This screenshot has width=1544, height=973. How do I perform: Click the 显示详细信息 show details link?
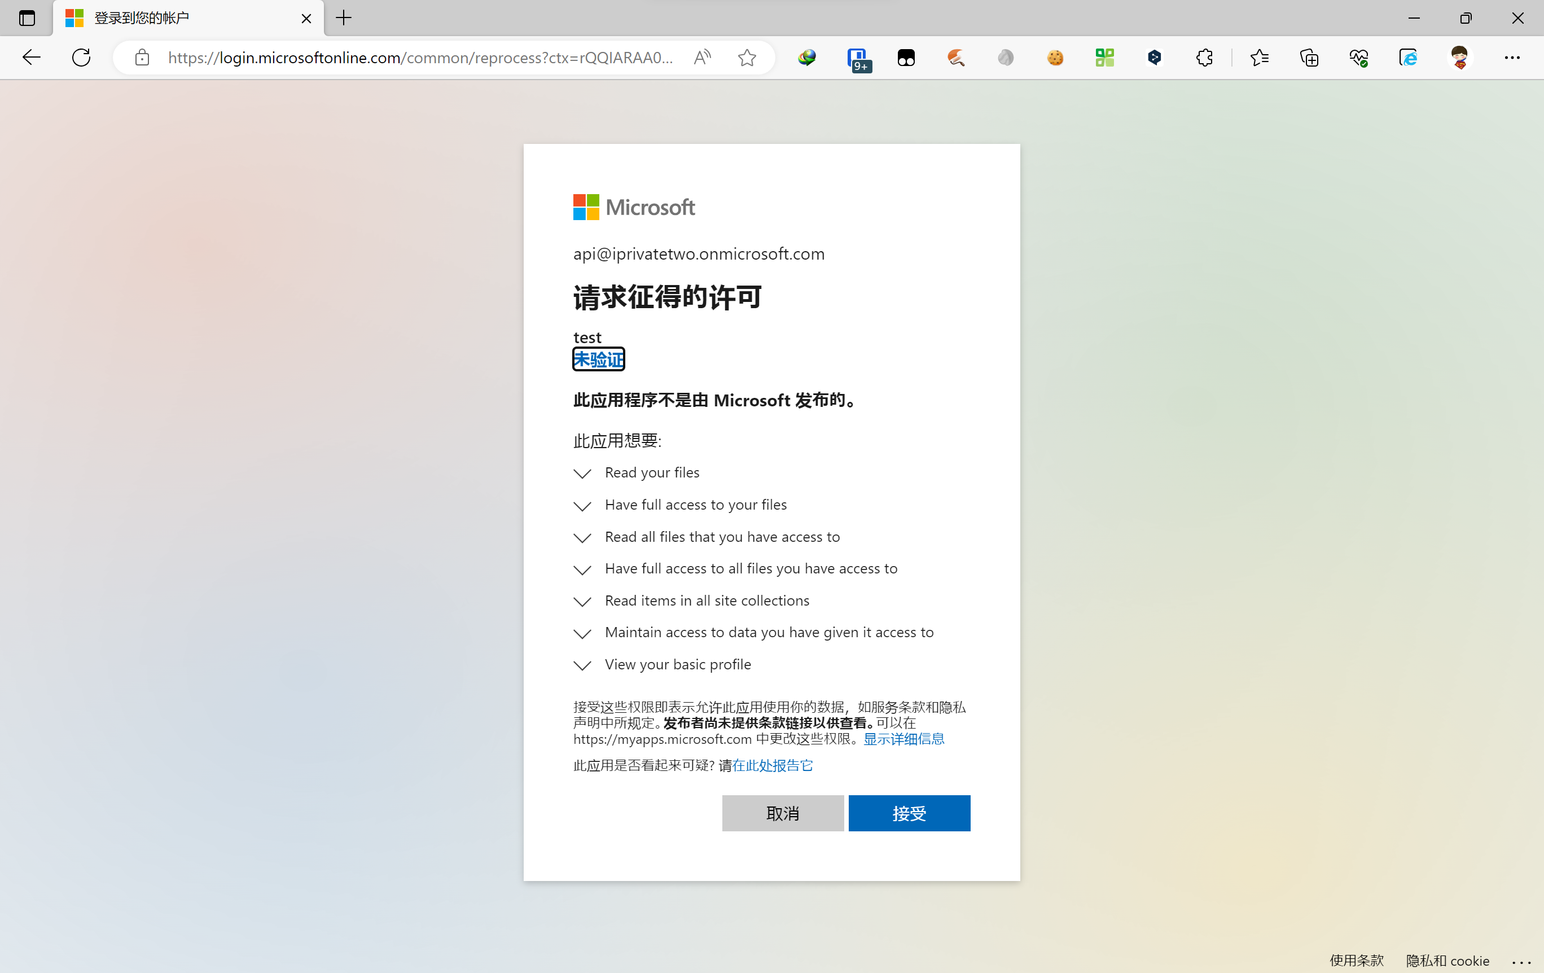pyautogui.click(x=903, y=739)
